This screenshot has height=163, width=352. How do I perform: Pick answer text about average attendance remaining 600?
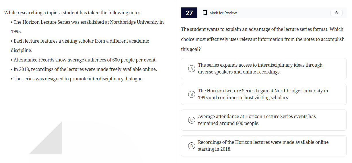click(256, 120)
